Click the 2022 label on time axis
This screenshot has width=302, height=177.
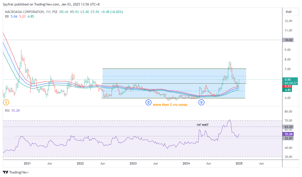tap(80, 163)
